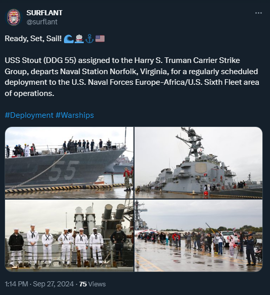Click the white pickup truck in the pier photo

229,238
